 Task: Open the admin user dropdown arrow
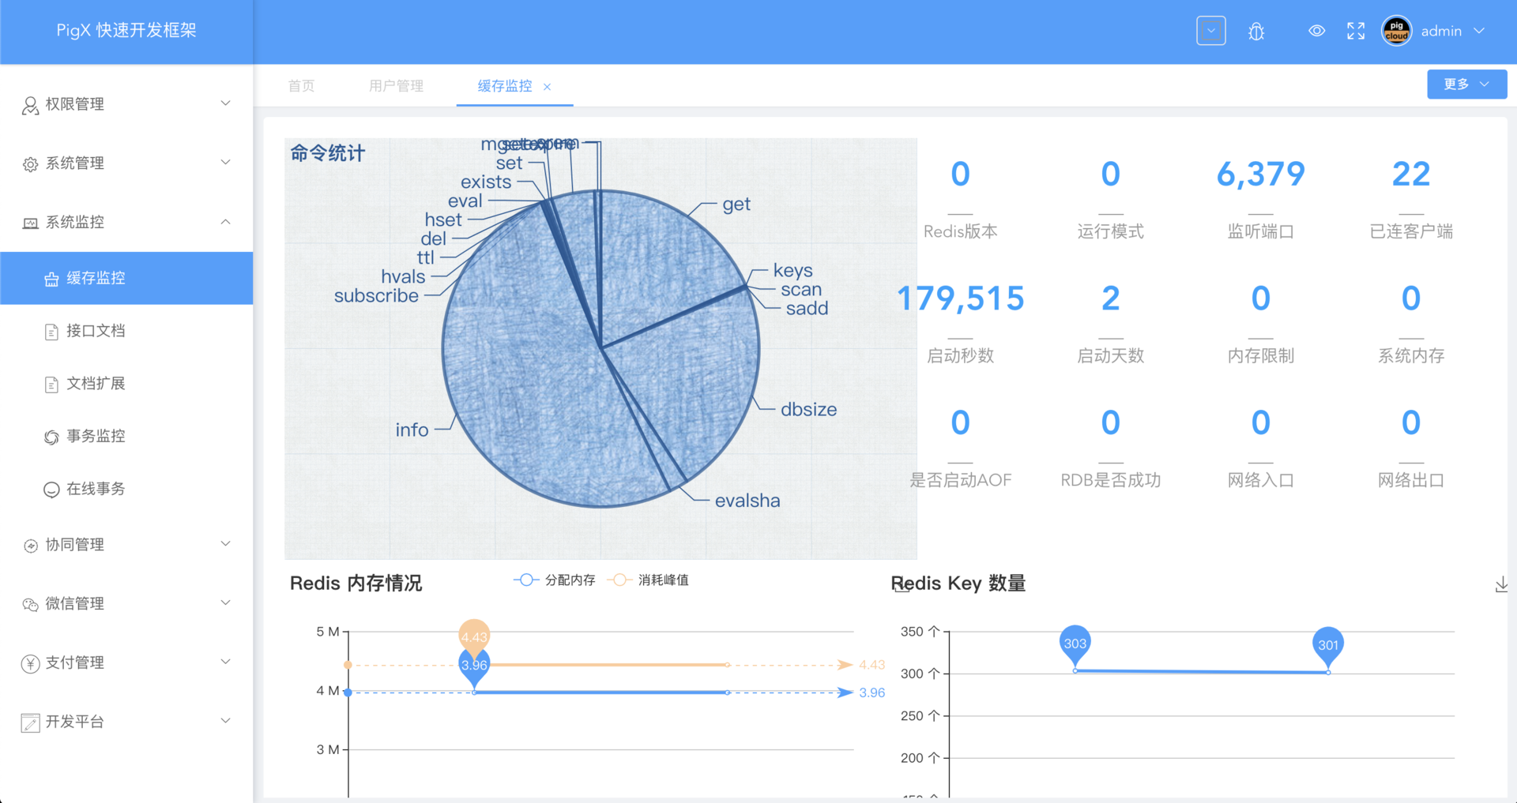click(x=1479, y=31)
